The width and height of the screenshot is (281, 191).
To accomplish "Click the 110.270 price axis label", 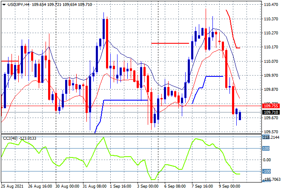I will pyautogui.click(x=271, y=33).
